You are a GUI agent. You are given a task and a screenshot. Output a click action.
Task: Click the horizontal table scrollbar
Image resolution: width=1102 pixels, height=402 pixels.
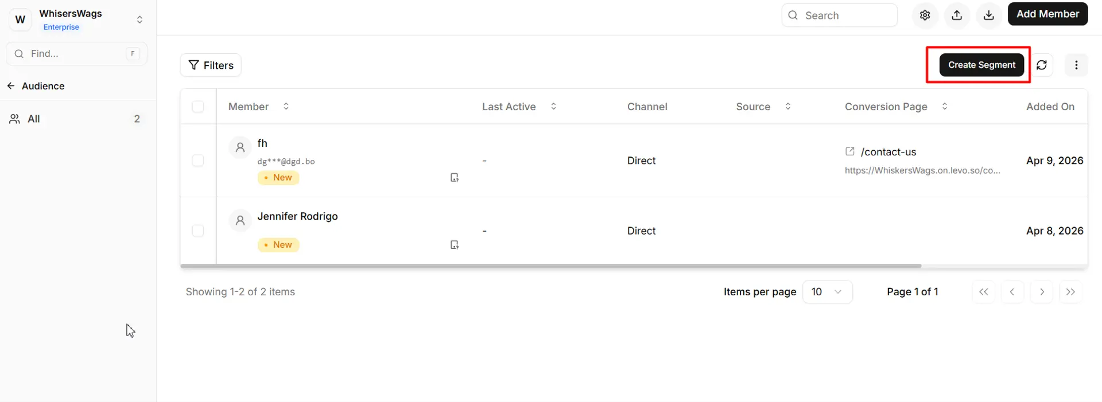click(551, 266)
